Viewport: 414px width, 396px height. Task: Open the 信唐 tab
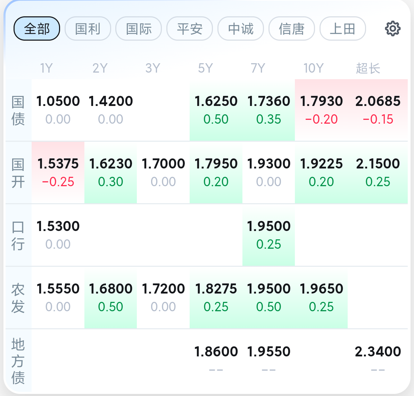(x=292, y=28)
